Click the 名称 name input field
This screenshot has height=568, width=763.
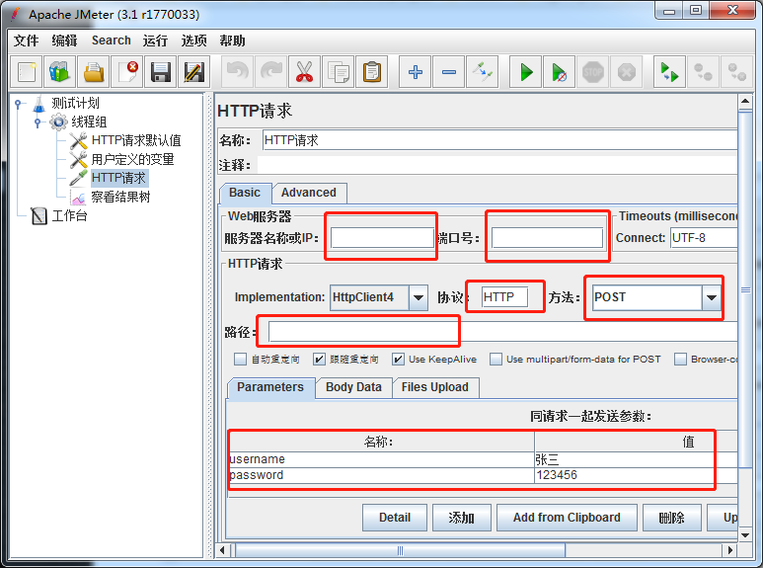click(x=499, y=140)
